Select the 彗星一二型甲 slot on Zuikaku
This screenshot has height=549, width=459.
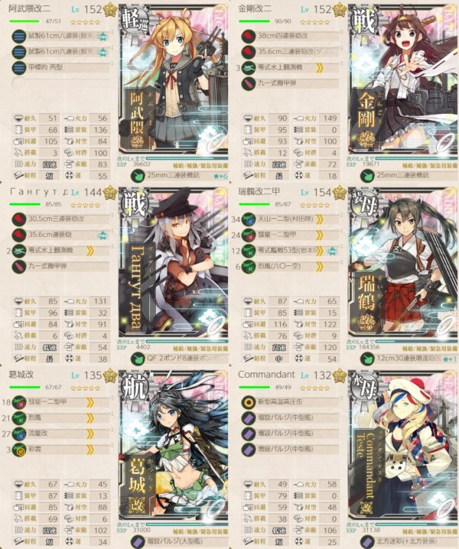(x=290, y=235)
